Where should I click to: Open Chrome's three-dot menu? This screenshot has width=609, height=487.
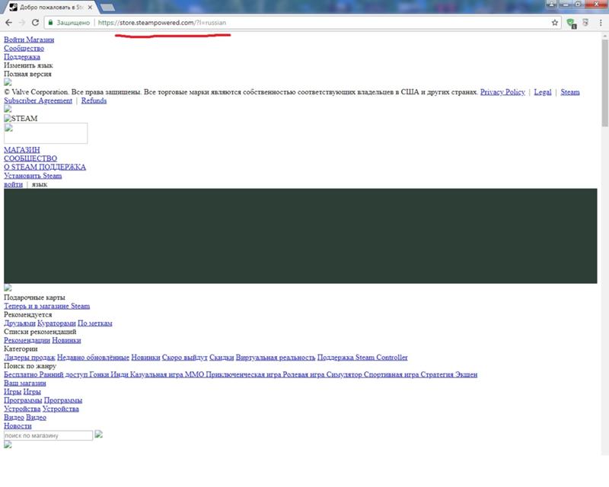[x=600, y=23]
